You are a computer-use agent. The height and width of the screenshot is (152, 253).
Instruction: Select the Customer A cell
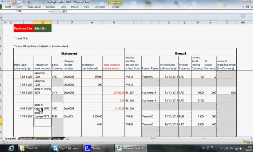point(151,90)
